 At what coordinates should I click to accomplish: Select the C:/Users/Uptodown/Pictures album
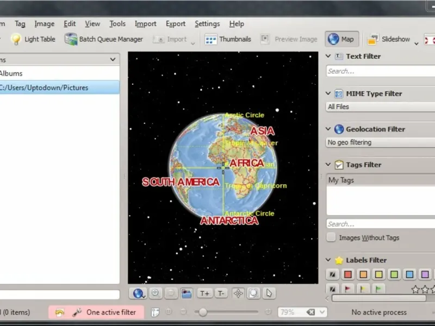[x=45, y=87]
